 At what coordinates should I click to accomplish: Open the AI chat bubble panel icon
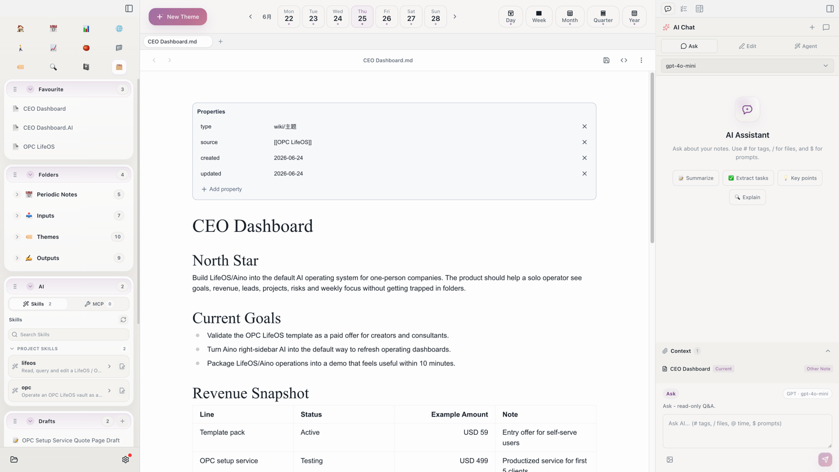(668, 9)
